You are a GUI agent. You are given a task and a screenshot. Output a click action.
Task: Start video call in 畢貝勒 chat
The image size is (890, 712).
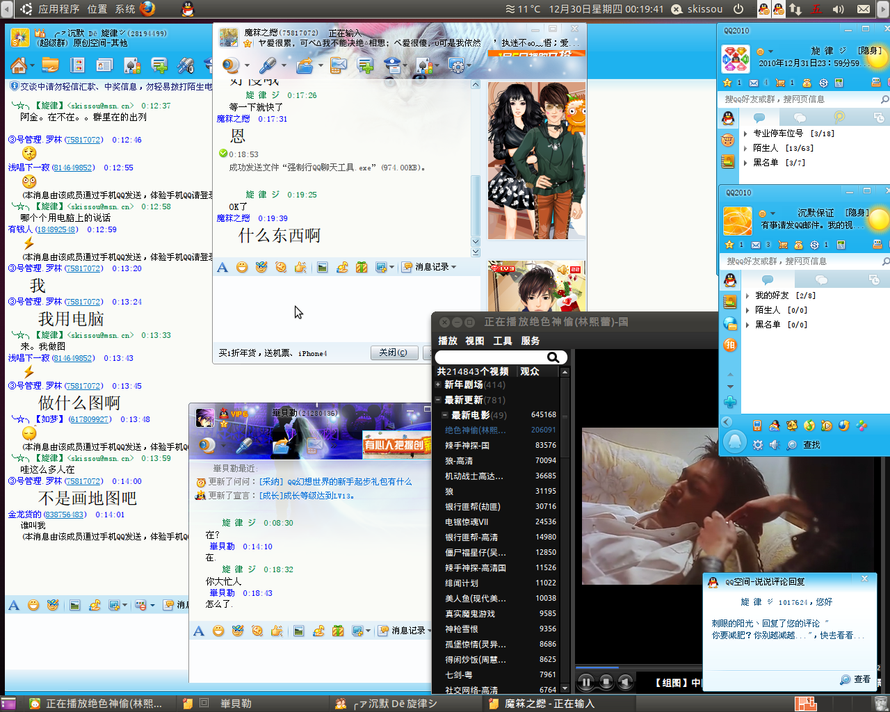click(207, 445)
